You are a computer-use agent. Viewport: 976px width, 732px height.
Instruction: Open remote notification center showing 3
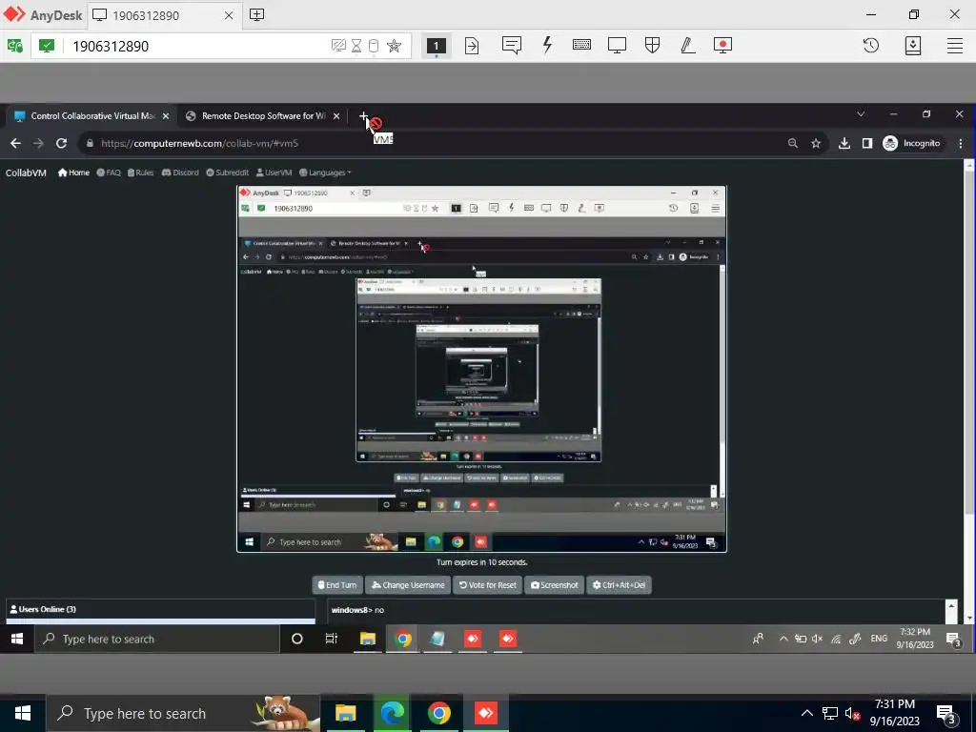click(953, 640)
